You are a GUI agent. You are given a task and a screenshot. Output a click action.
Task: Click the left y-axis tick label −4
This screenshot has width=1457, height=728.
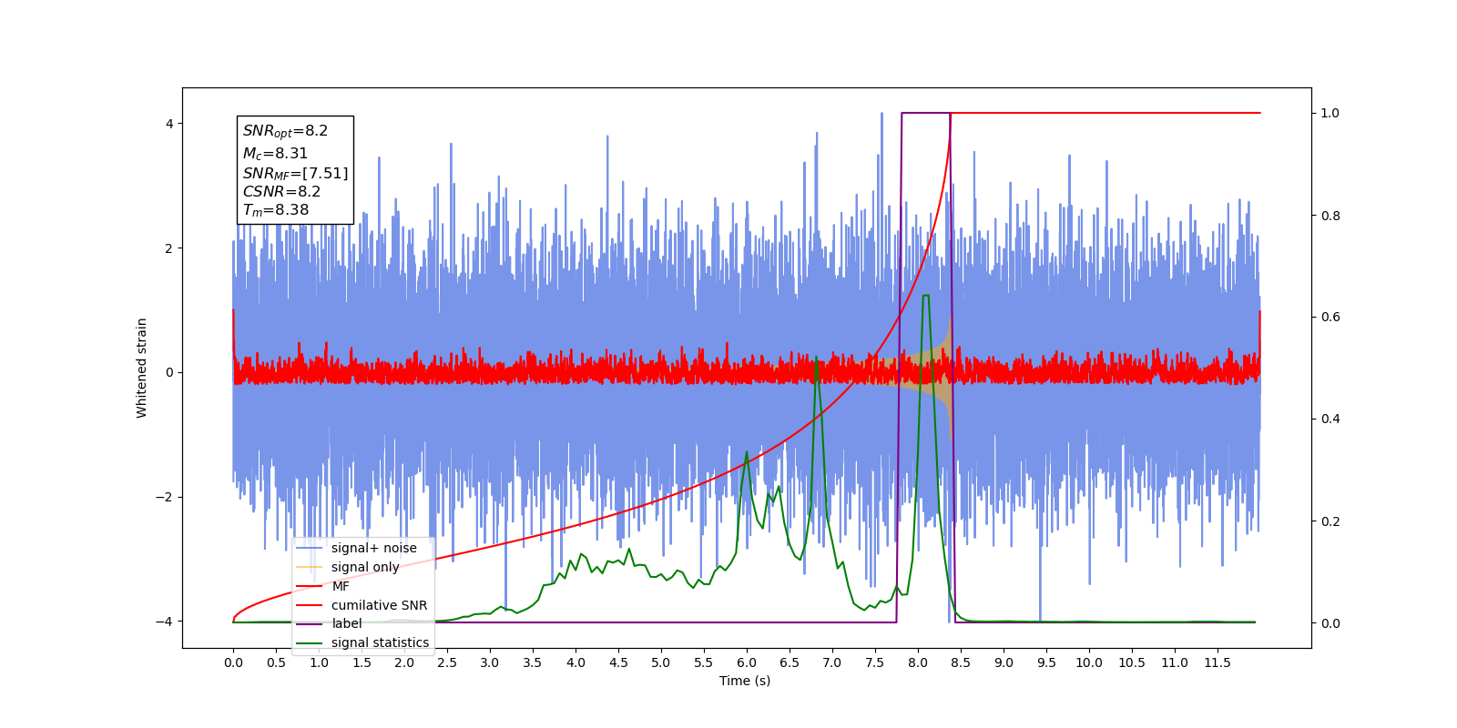click(x=164, y=622)
